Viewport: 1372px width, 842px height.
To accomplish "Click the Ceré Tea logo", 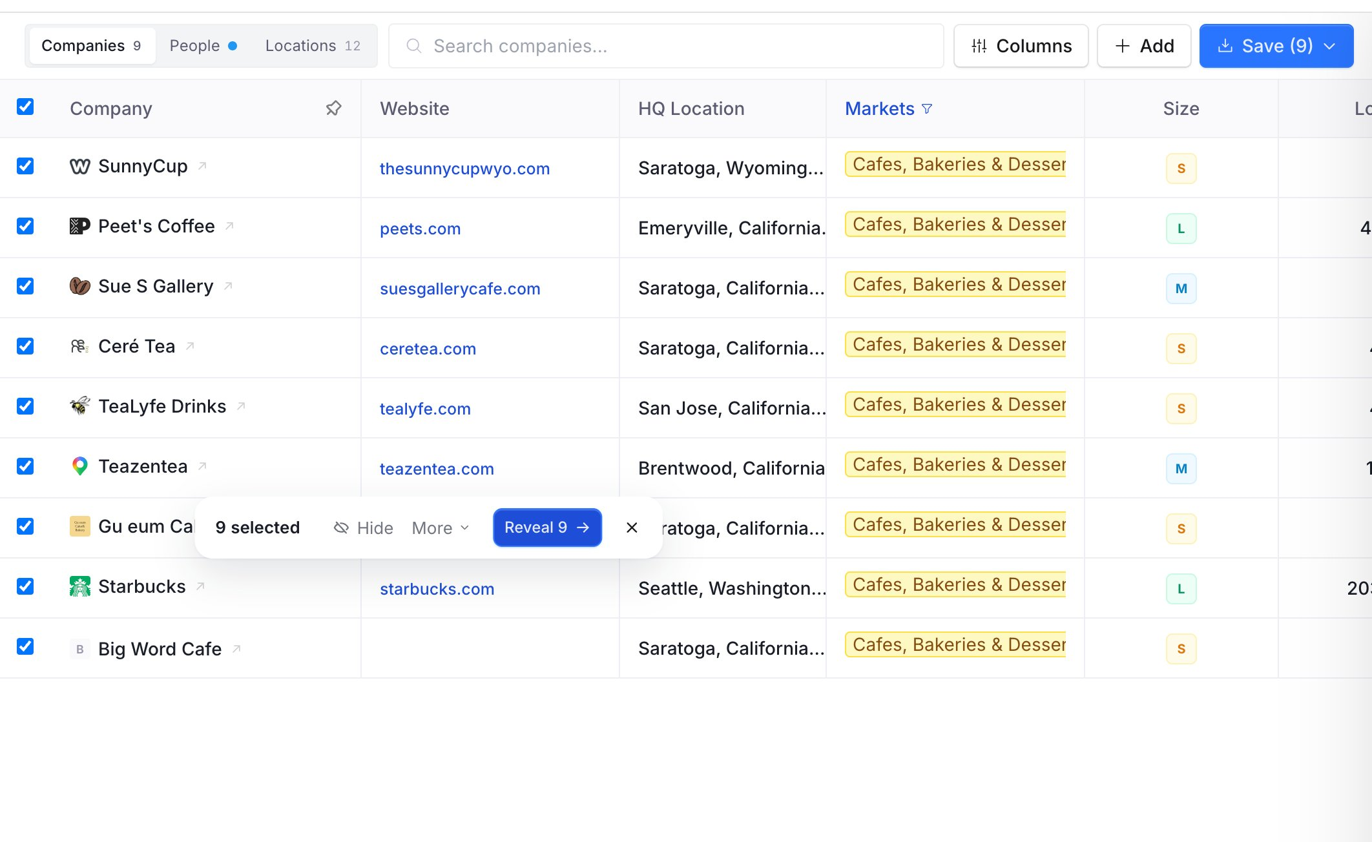I will (x=80, y=346).
